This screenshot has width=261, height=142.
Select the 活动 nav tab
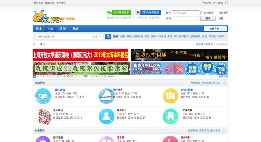[63, 29]
